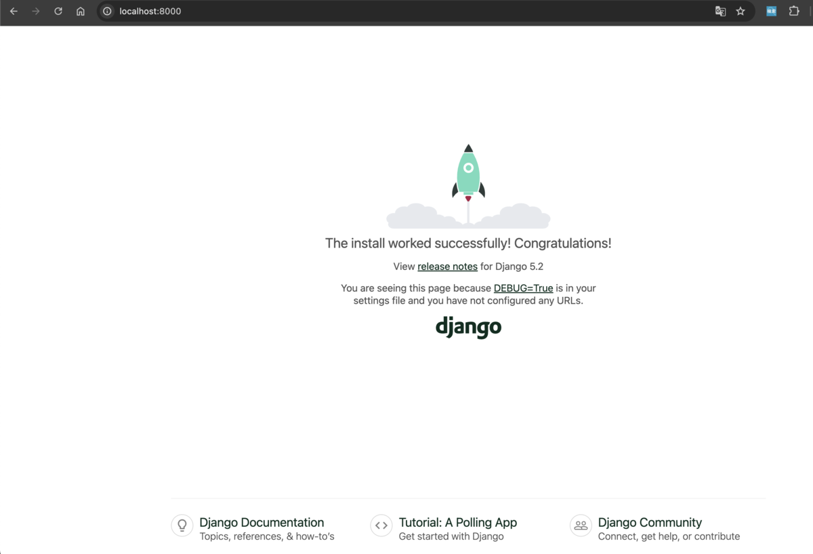Click the people community icon
The width and height of the screenshot is (813, 554).
coord(581,526)
